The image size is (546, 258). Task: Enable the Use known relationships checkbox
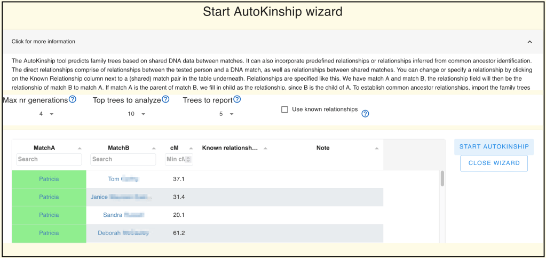click(x=285, y=110)
